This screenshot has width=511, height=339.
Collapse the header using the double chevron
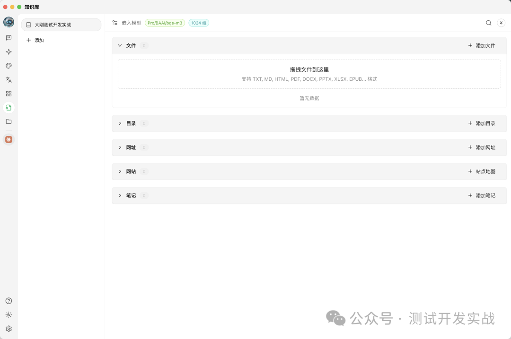coord(501,23)
